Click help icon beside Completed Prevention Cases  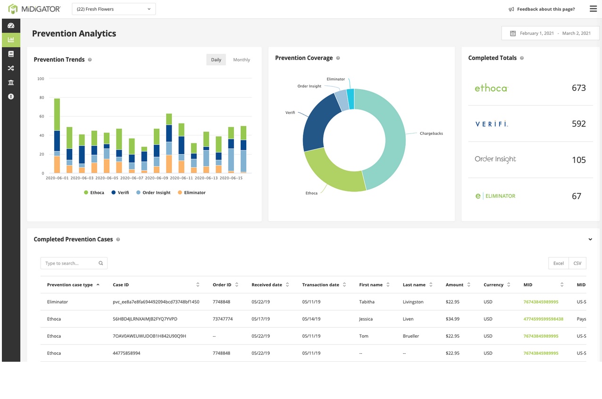(x=118, y=240)
